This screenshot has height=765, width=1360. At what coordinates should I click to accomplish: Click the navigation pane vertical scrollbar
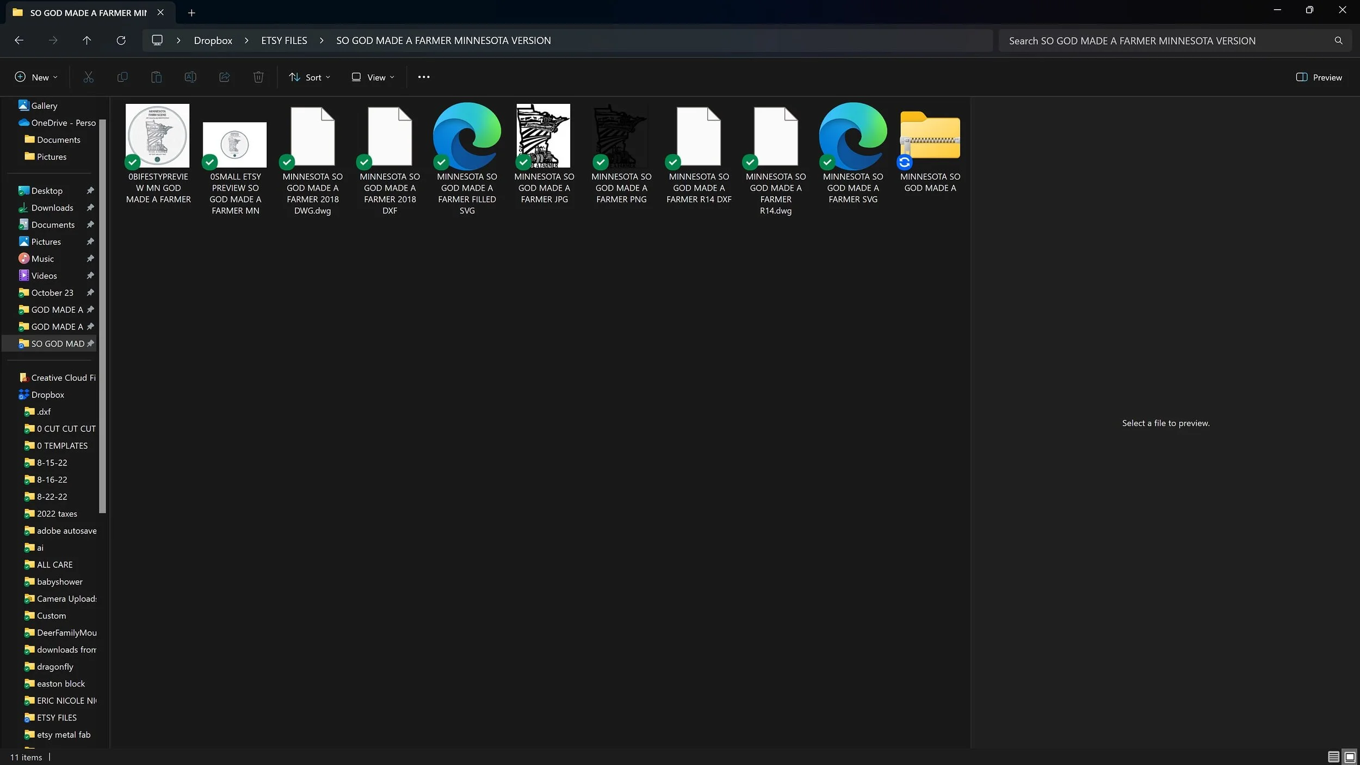(102, 315)
